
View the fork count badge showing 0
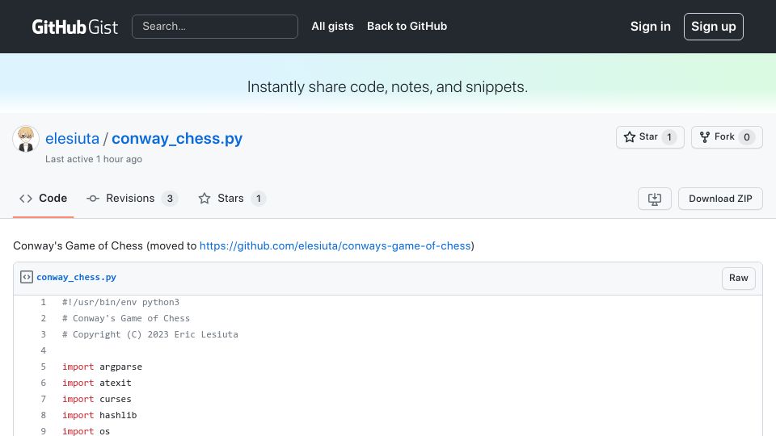click(747, 137)
